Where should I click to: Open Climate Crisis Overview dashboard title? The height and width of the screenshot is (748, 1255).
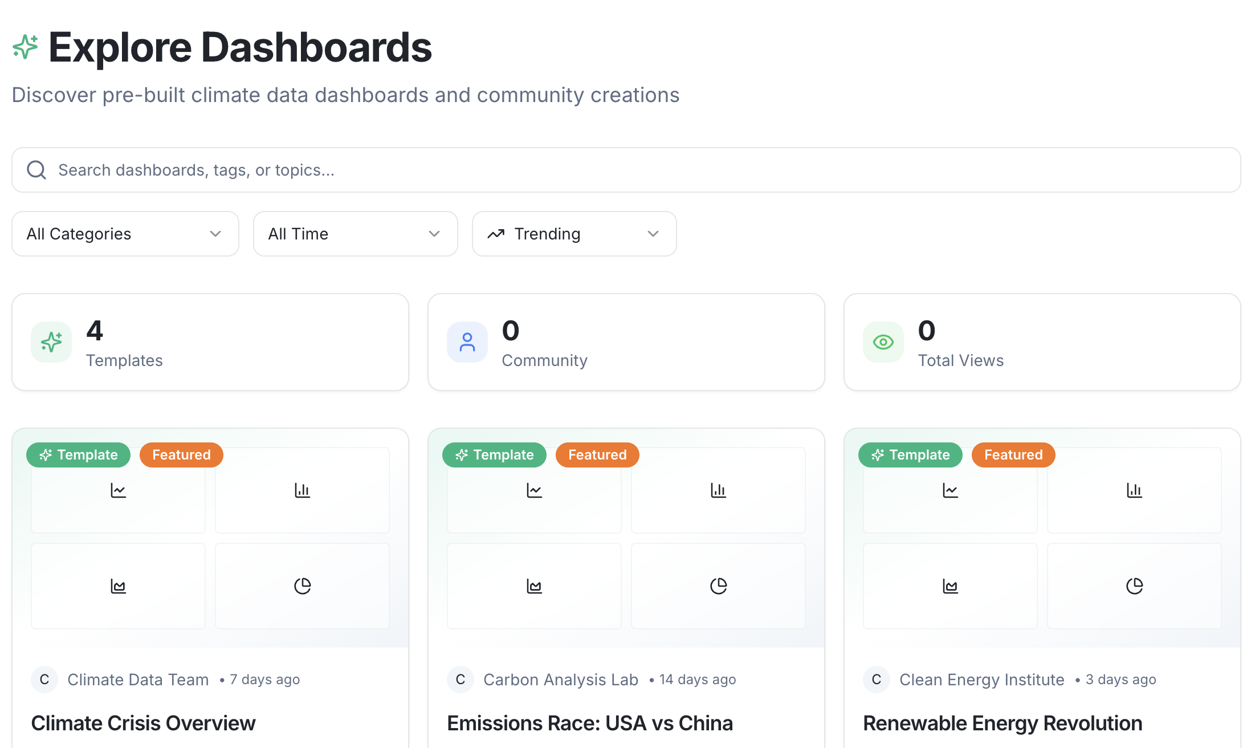pyautogui.click(x=143, y=723)
